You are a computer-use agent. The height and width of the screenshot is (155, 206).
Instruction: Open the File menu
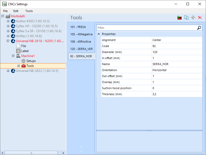pyautogui.click(x=6, y=11)
